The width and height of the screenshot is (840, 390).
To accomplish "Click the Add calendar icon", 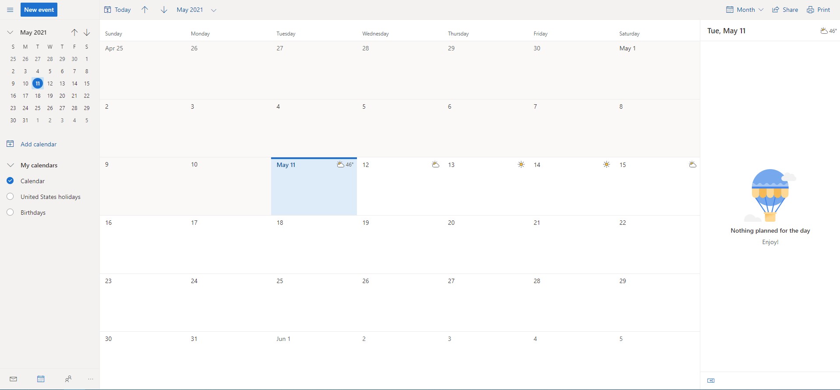I will pyautogui.click(x=11, y=144).
